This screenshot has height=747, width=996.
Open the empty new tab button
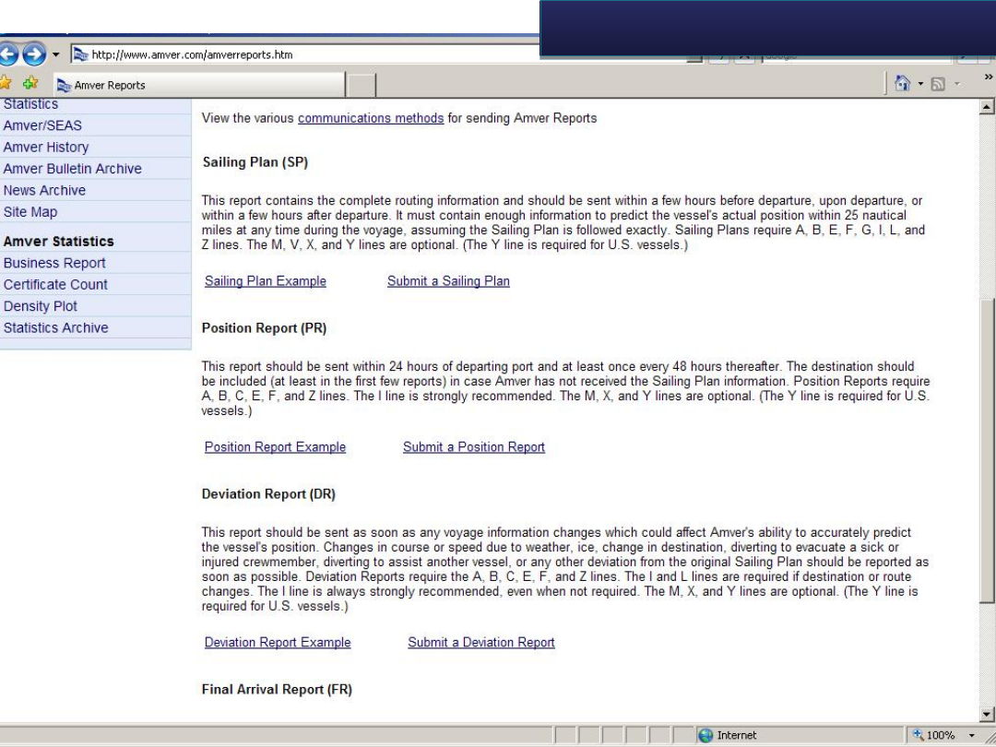tap(362, 85)
